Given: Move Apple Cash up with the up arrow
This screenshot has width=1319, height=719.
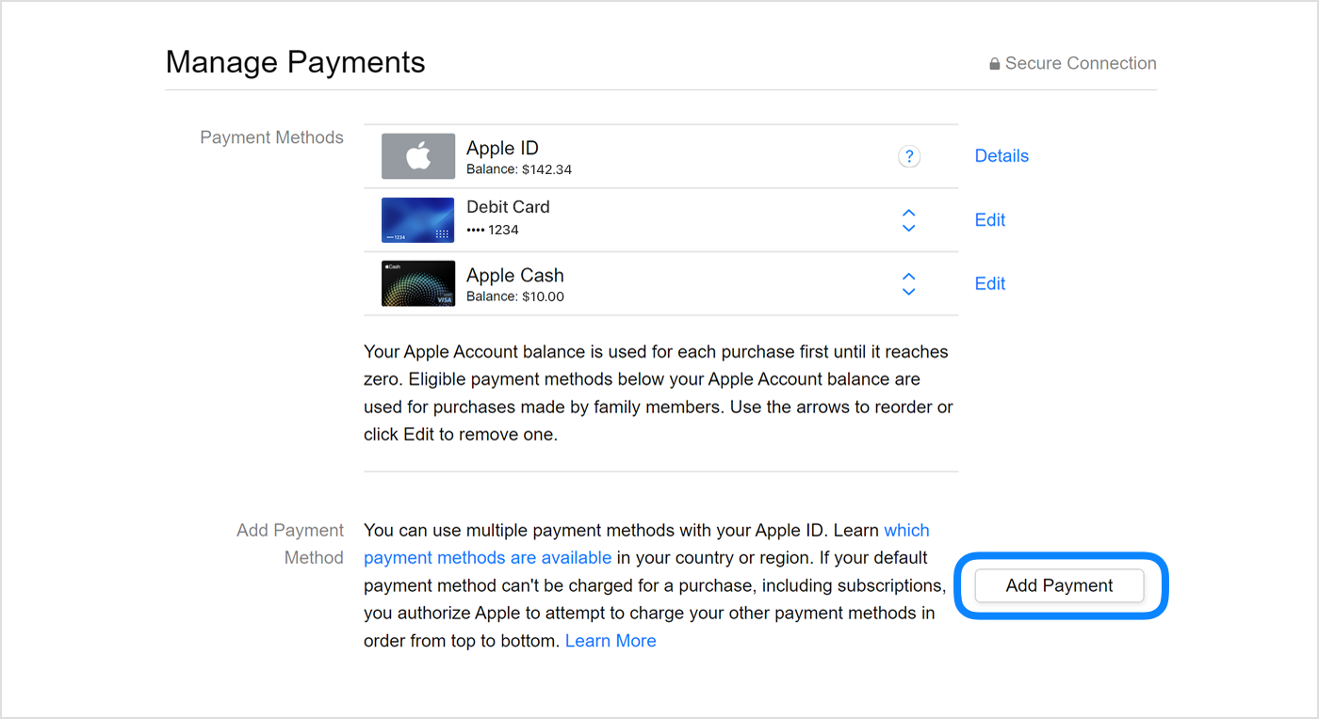Looking at the screenshot, I should coord(908,277).
